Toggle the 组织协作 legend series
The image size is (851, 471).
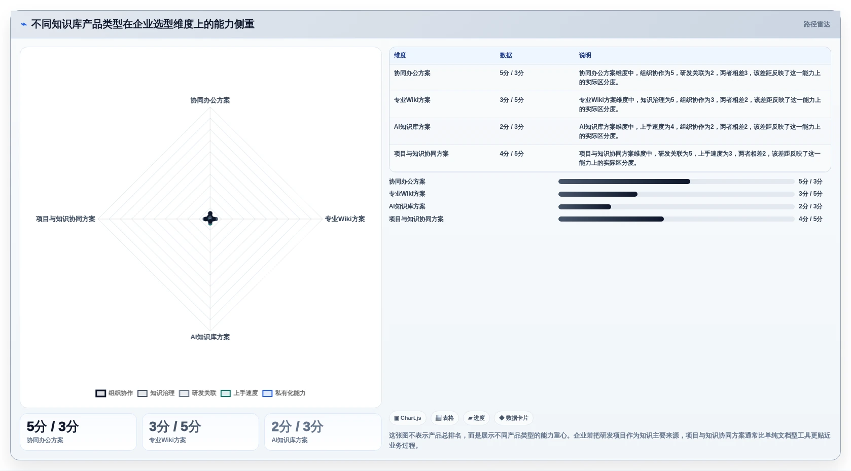[114, 393]
